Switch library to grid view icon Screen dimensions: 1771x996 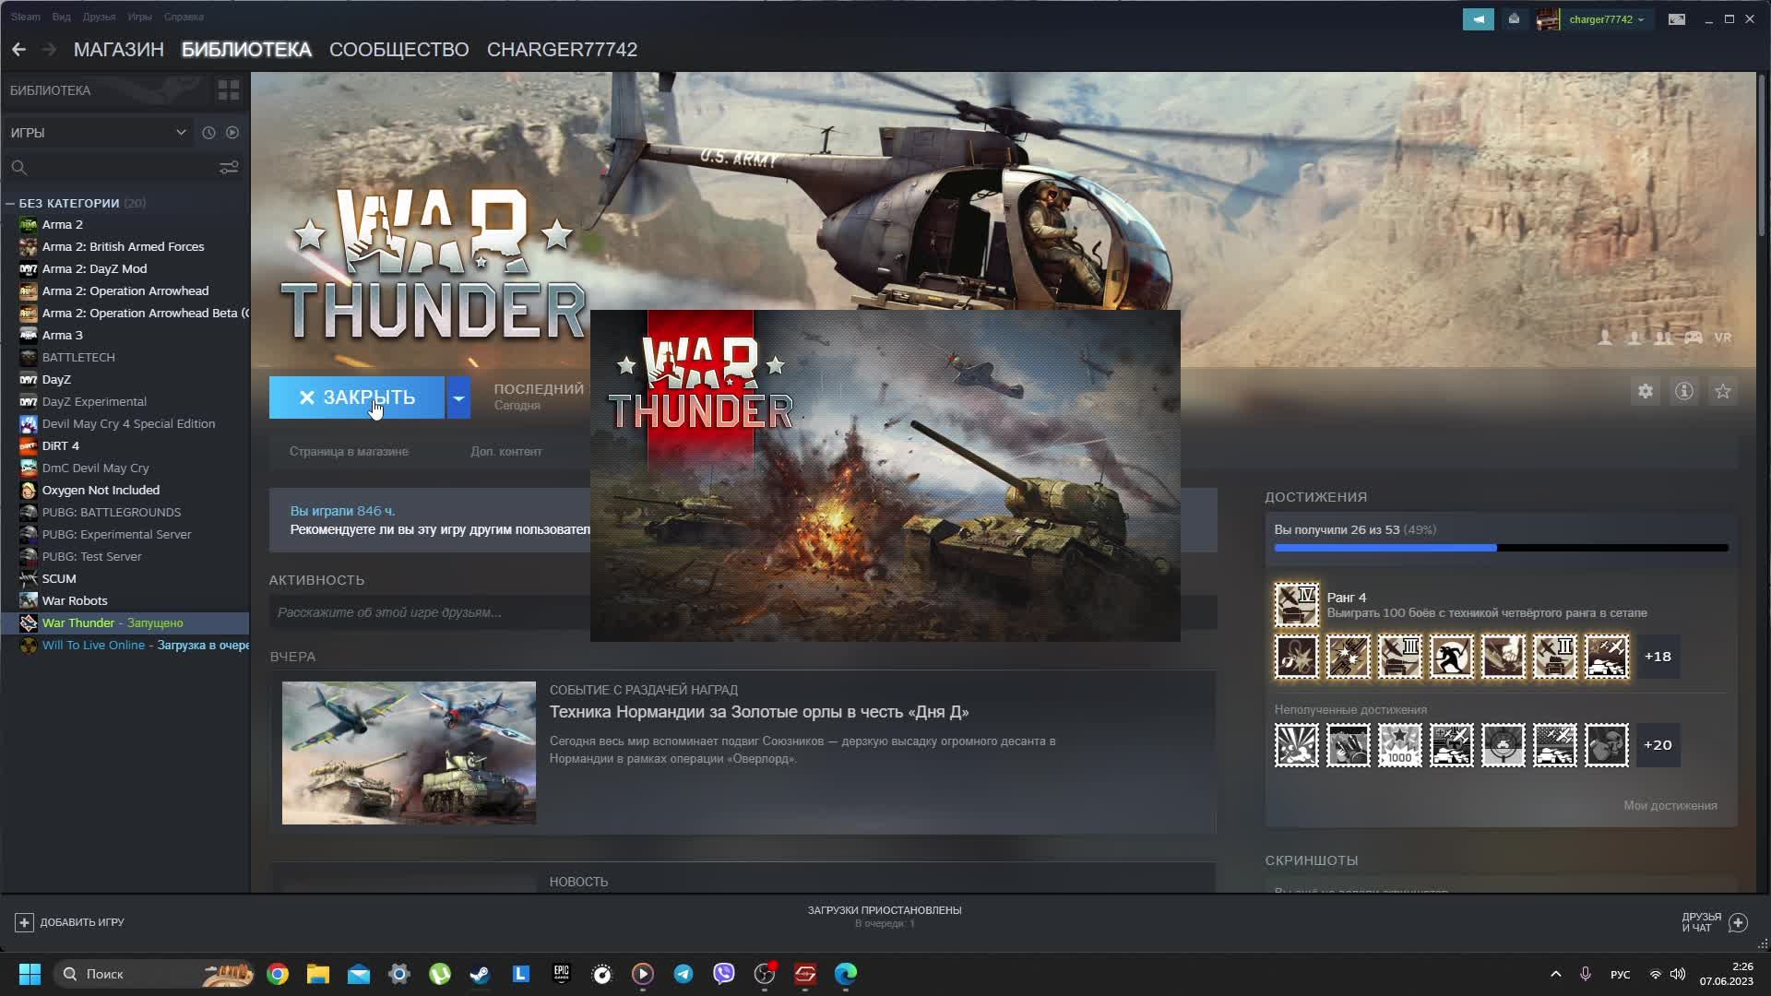(x=228, y=90)
